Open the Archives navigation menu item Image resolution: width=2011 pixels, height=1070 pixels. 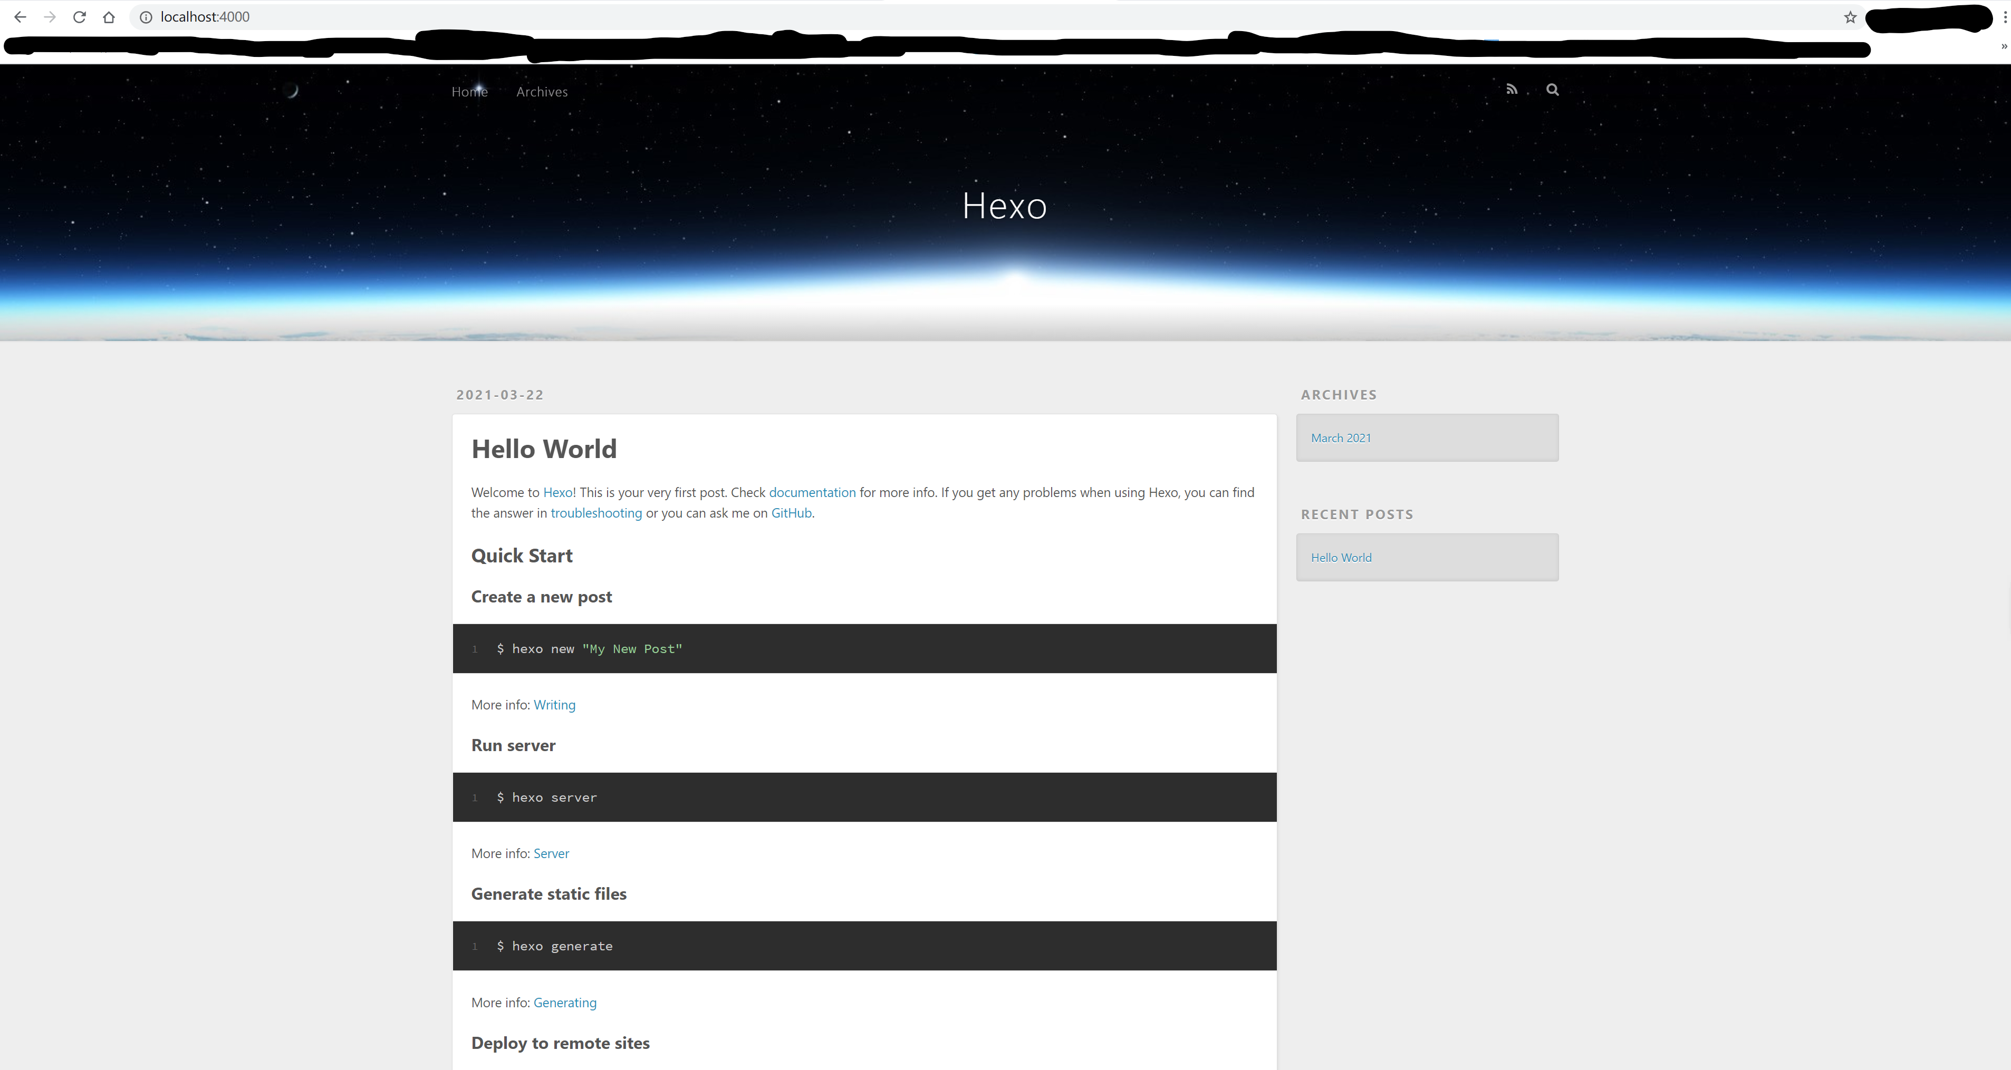(x=542, y=92)
